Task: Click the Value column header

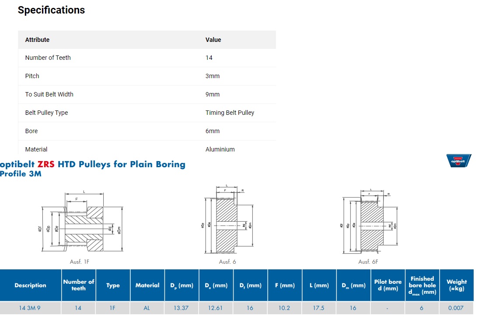Action: point(213,40)
